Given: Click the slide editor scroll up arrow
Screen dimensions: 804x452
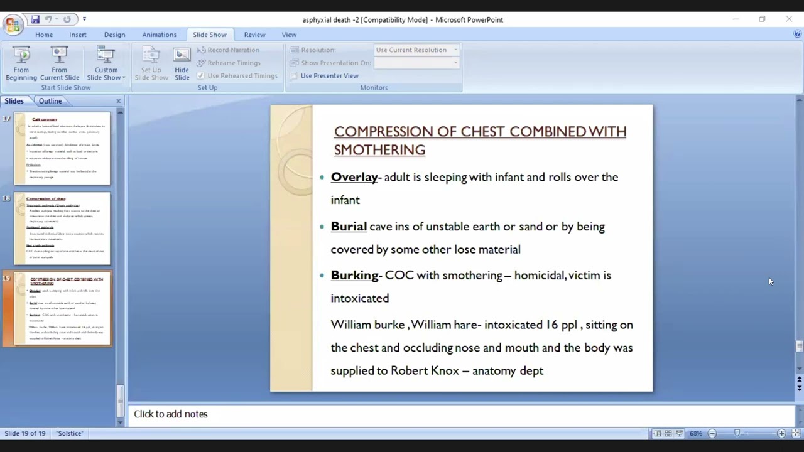Looking at the screenshot, I should pos(799,99).
